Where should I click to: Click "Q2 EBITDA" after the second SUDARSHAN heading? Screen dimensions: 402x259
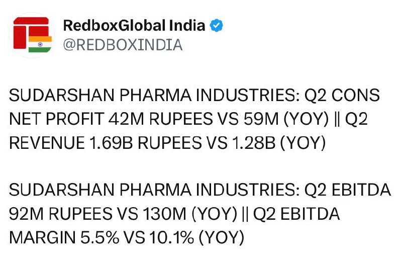[349, 191]
